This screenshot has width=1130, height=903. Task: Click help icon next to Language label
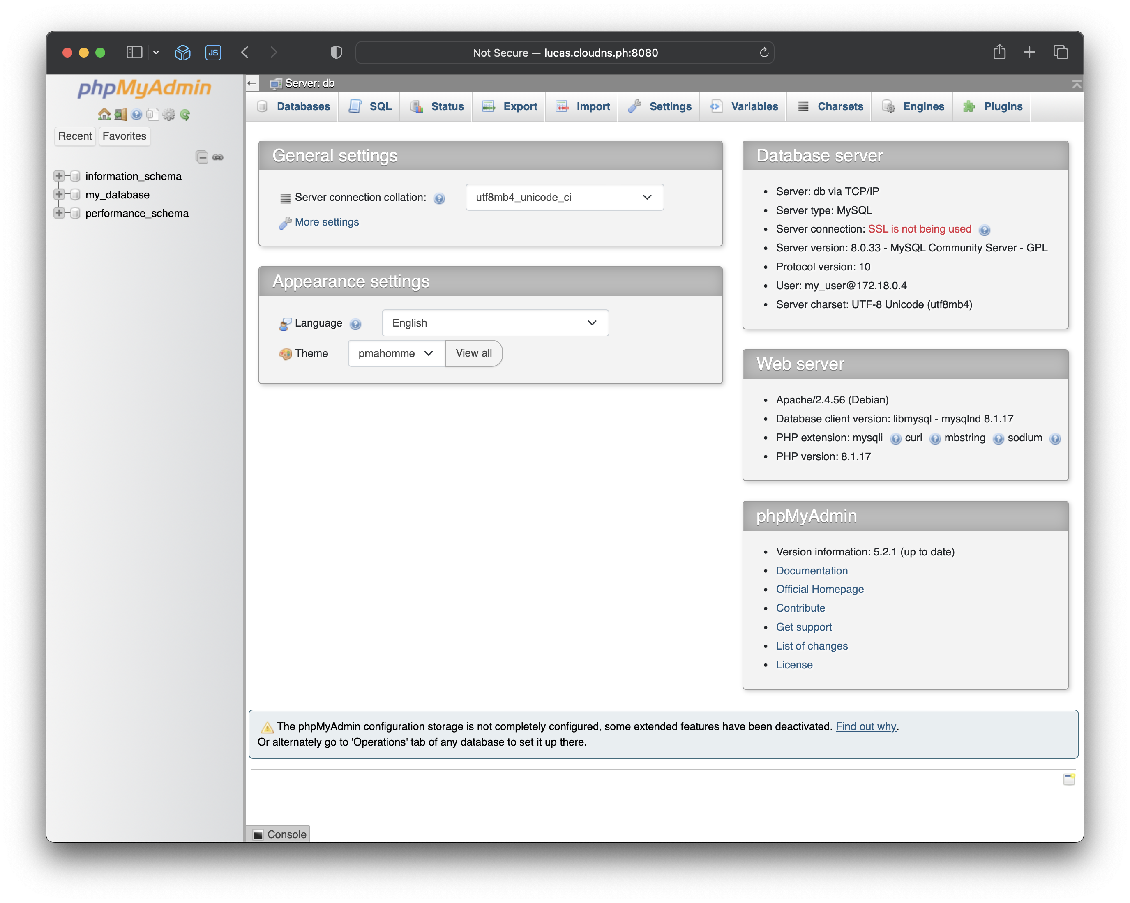[355, 324]
